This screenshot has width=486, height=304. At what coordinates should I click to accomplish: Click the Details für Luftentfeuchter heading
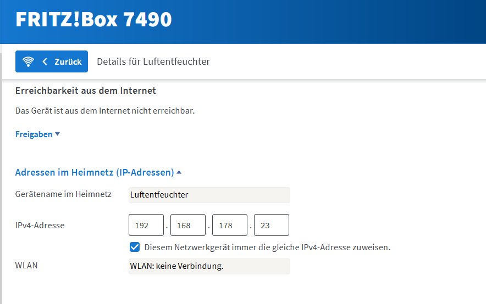[x=153, y=61]
